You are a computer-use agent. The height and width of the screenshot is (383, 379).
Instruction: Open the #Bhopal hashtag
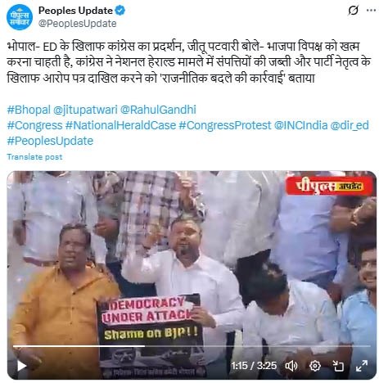point(29,110)
